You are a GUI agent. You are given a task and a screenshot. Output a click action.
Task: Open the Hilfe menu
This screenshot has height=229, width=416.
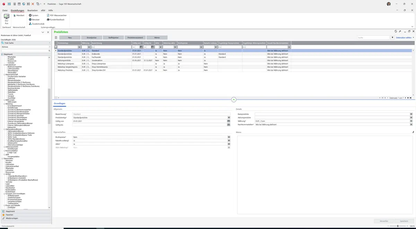pyautogui.click(x=51, y=10)
